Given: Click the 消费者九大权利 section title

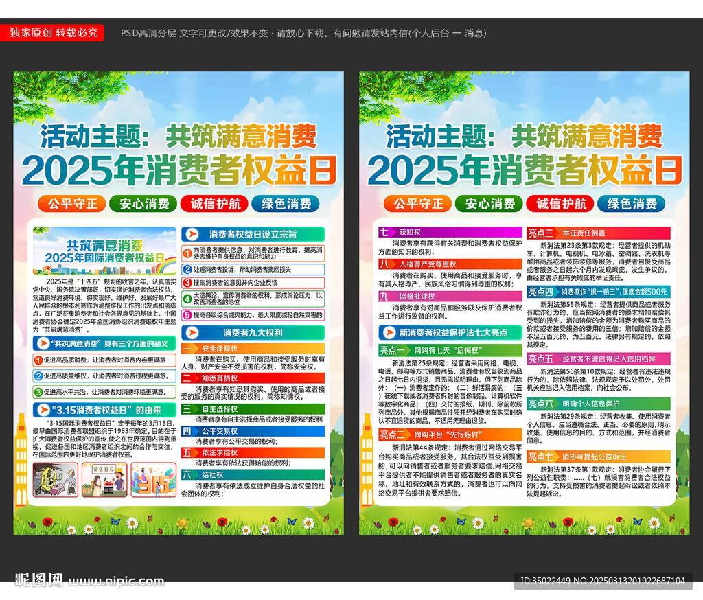Looking at the screenshot, I should coord(253,333).
